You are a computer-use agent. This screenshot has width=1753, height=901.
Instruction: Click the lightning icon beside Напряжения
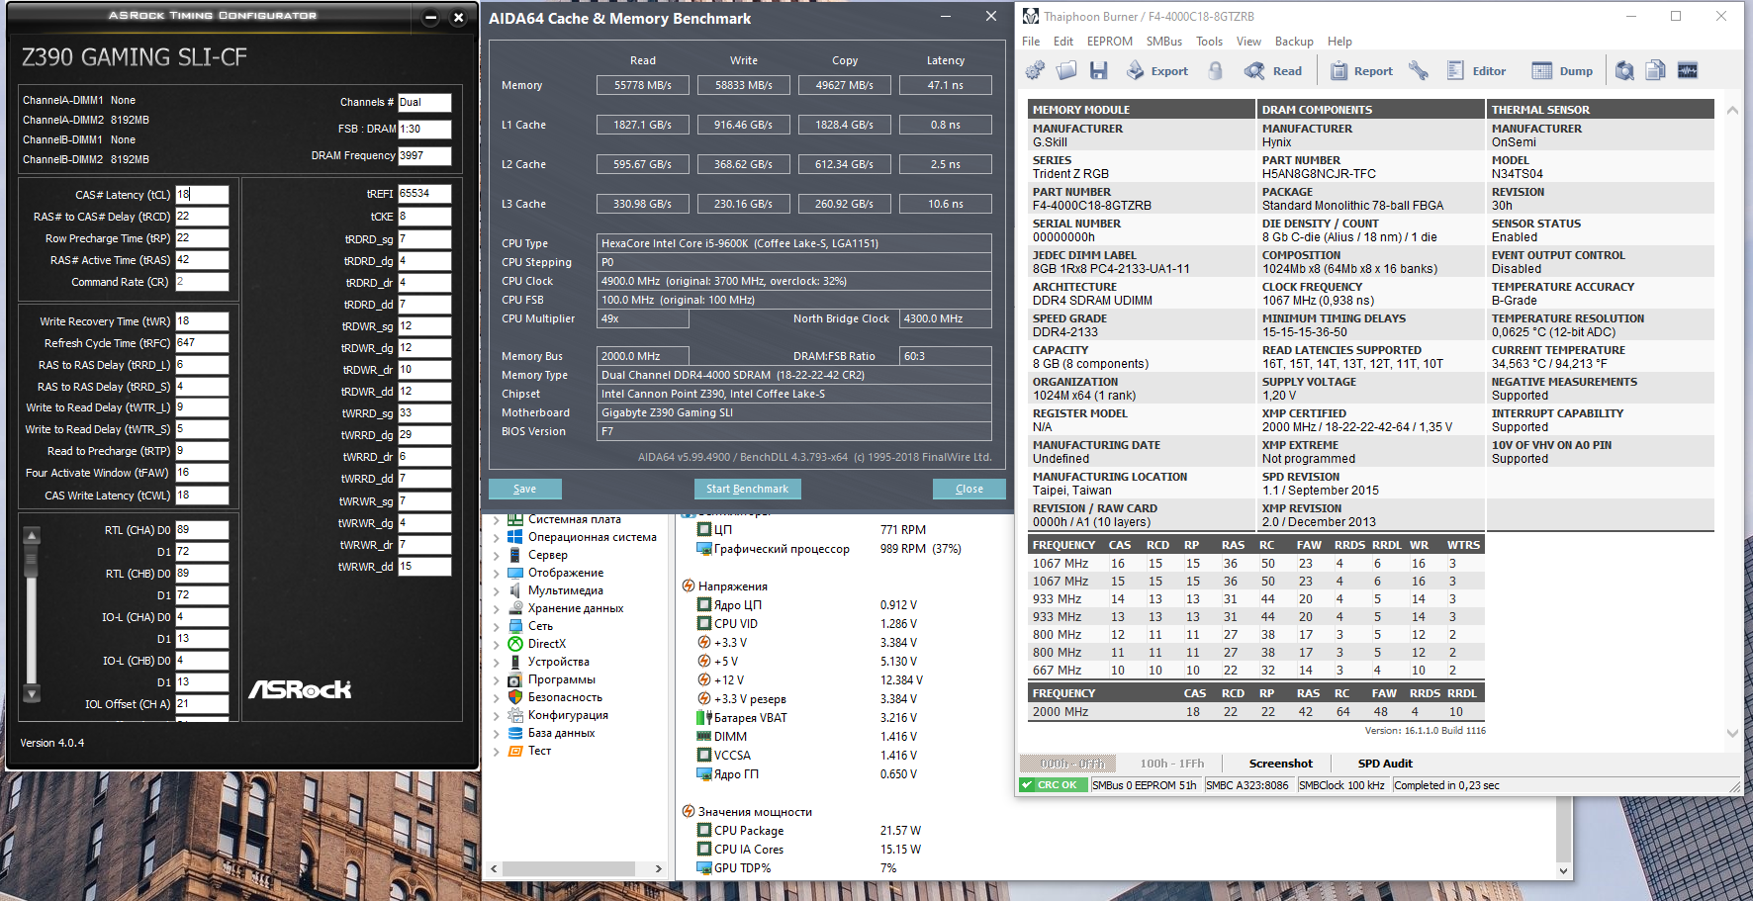[689, 586]
